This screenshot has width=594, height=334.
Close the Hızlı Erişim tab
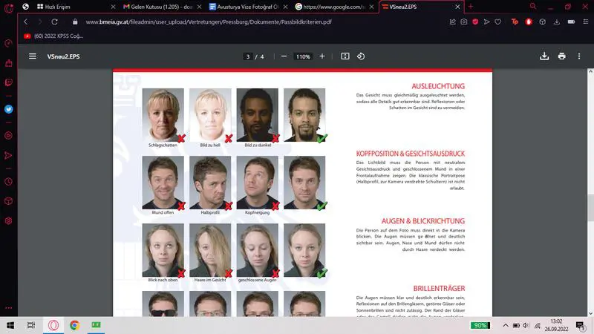pyautogui.click(x=113, y=7)
